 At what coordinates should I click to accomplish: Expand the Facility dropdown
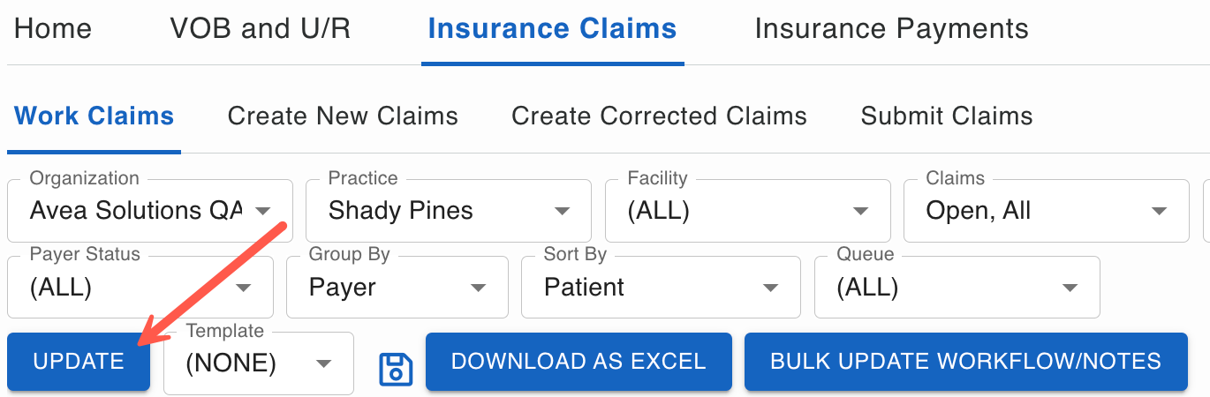tap(747, 211)
